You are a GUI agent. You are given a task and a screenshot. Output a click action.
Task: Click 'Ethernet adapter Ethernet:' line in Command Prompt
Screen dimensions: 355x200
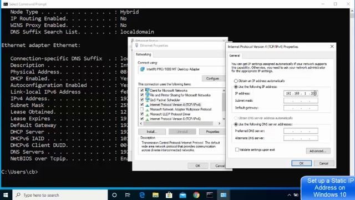click(41, 45)
